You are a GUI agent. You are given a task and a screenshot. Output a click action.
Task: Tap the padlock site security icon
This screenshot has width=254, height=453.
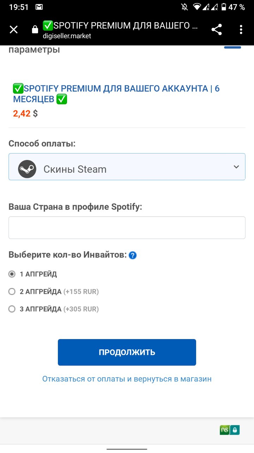[35, 30]
